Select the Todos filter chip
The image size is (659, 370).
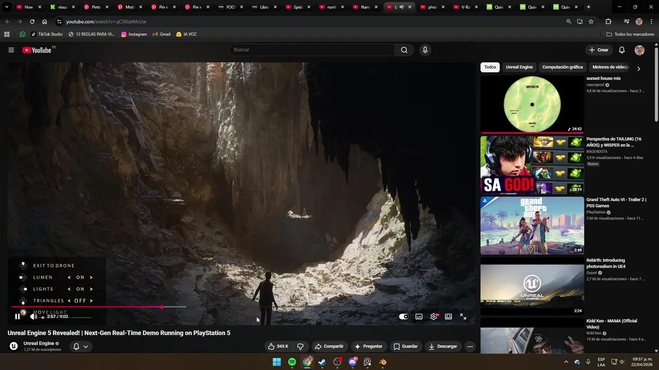tap(490, 67)
